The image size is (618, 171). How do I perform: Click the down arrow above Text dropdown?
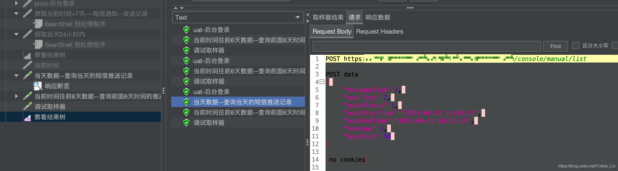(182, 8)
